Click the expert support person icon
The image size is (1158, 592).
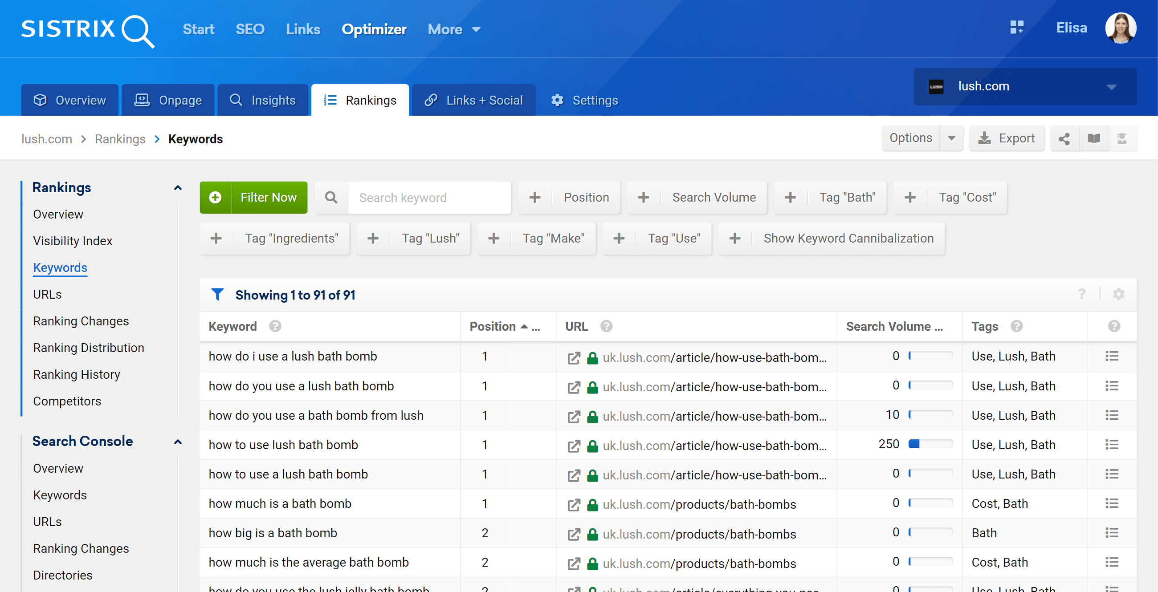pos(1122,138)
